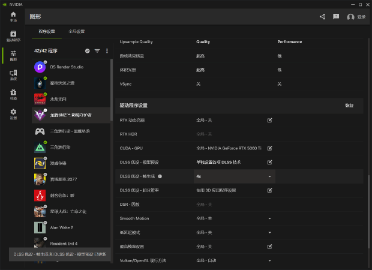Click the 恢复 restore button

tap(349, 106)
